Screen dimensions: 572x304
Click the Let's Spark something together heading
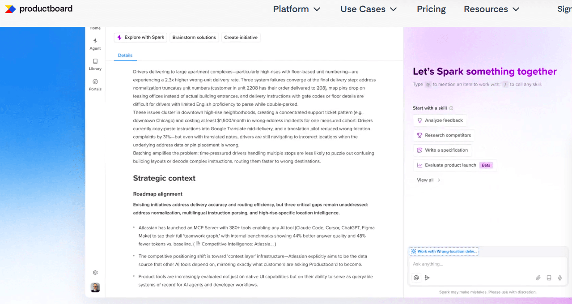coord(485,72)
